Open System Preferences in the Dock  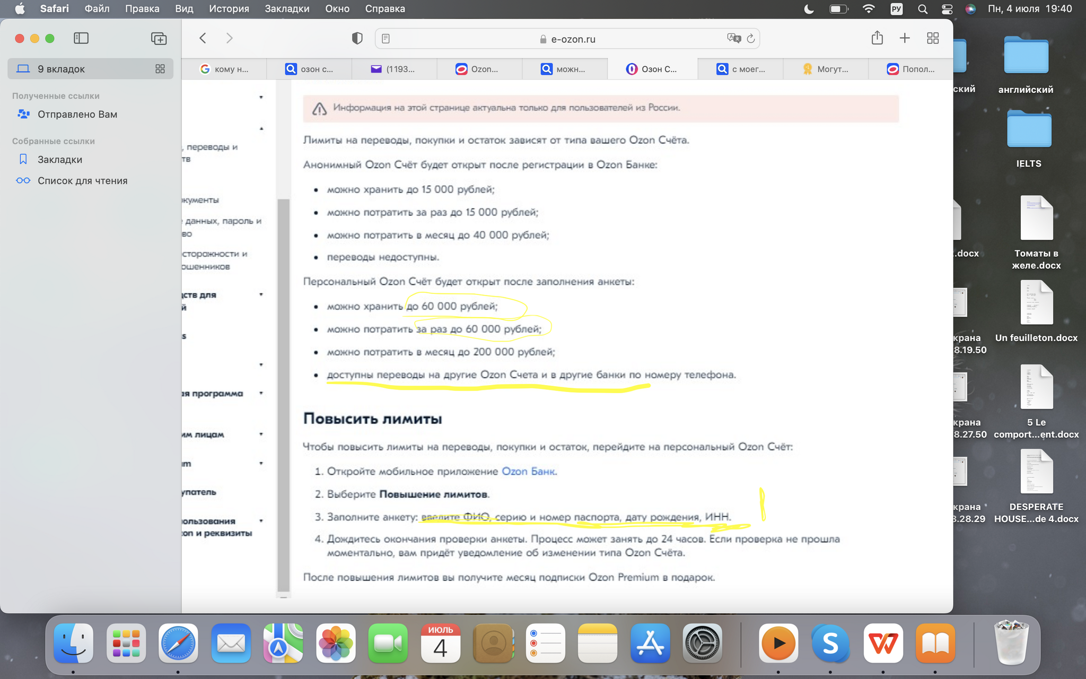click(702, 643)
